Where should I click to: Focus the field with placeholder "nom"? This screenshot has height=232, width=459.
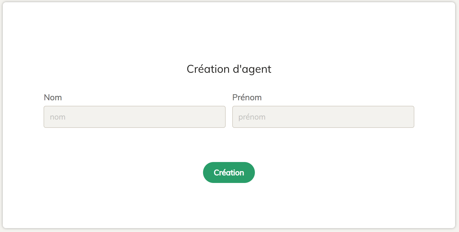coord(135,117)
